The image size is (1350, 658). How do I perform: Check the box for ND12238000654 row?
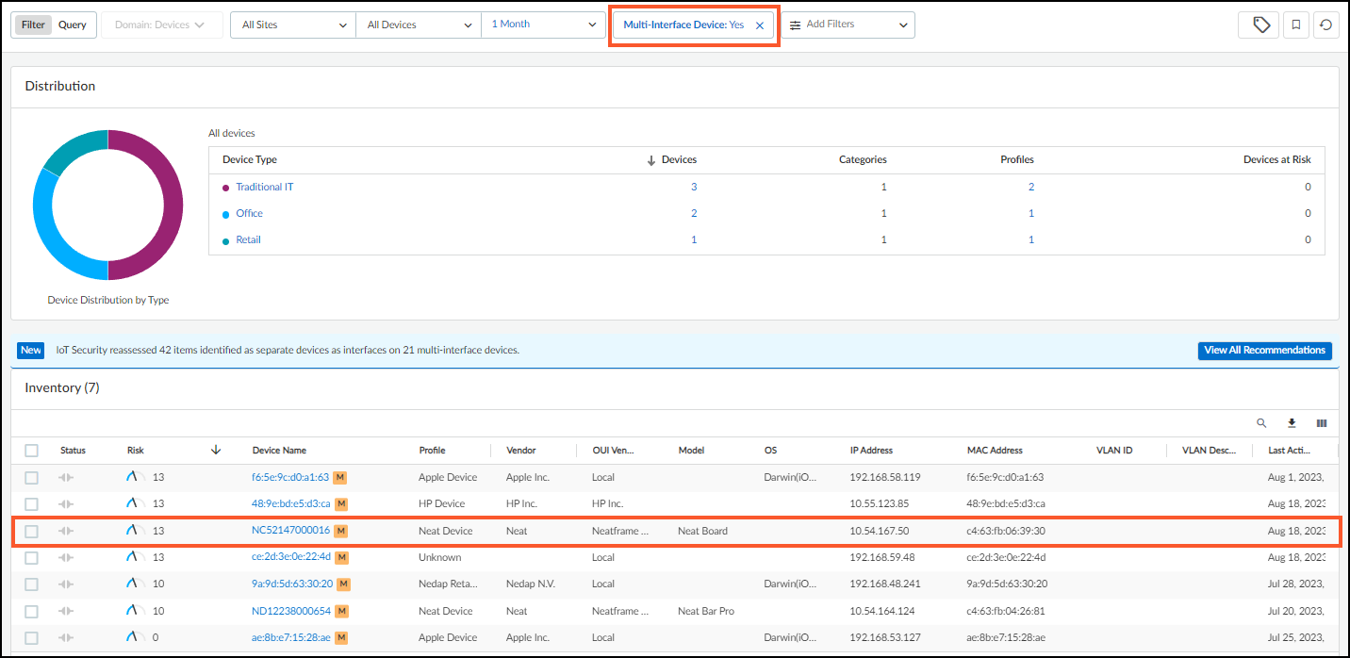32,611
